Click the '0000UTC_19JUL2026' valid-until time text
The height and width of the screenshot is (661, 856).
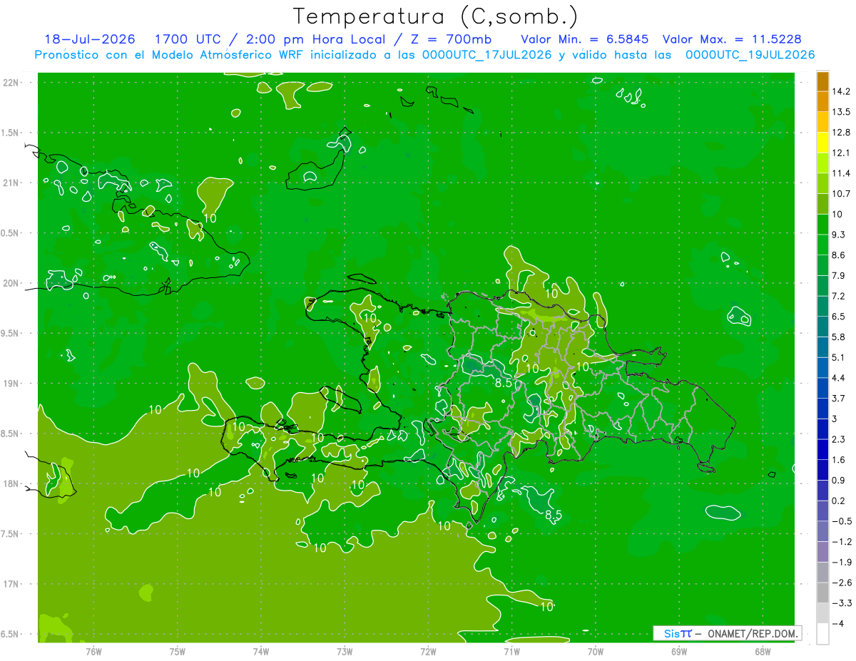[750, 55]
